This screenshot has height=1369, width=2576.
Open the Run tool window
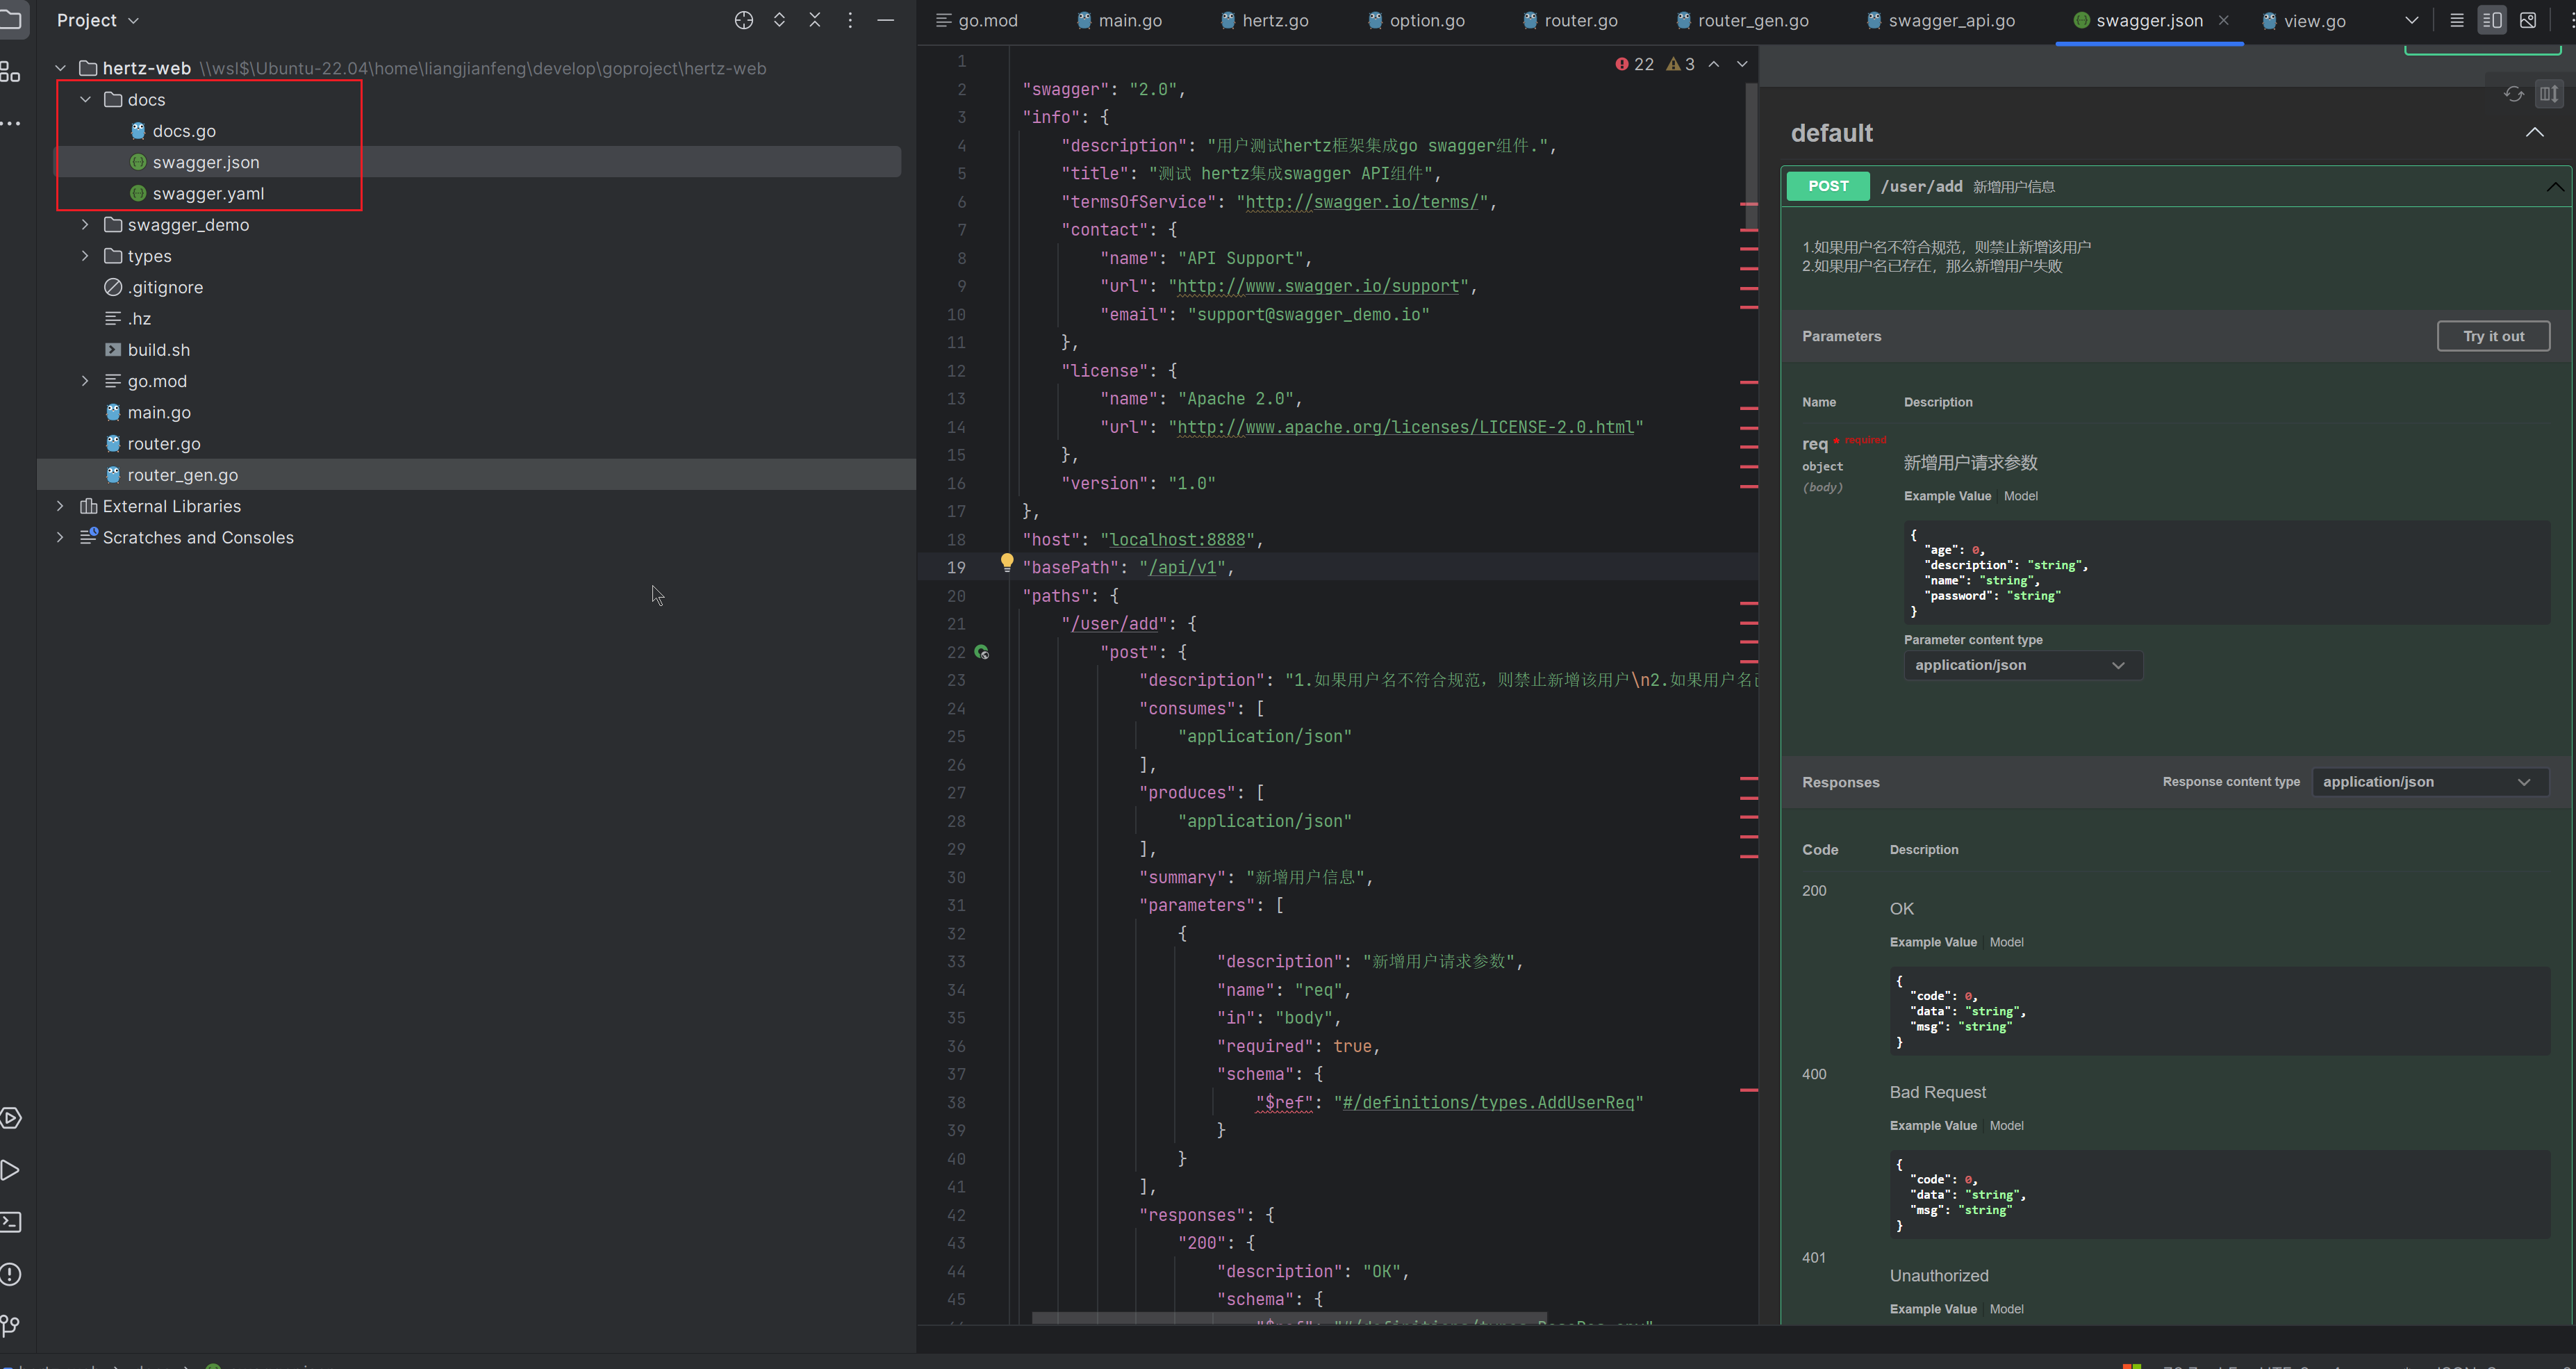tap(11, 1170)
